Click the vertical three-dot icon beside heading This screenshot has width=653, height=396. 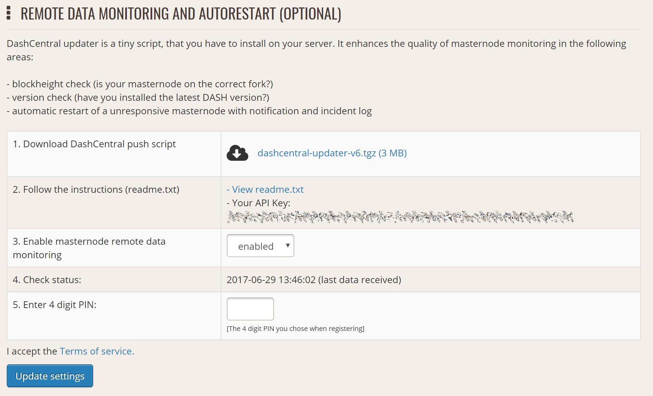pyautogui.click(x=9, y=13)
